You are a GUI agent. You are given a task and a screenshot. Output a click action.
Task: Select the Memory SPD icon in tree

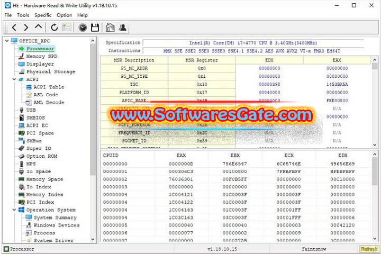coord(22,56)
